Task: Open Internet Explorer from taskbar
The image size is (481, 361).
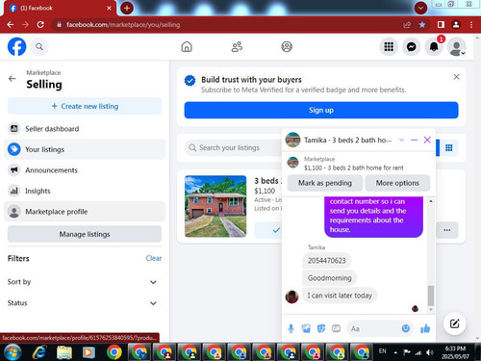Action: 39,352
